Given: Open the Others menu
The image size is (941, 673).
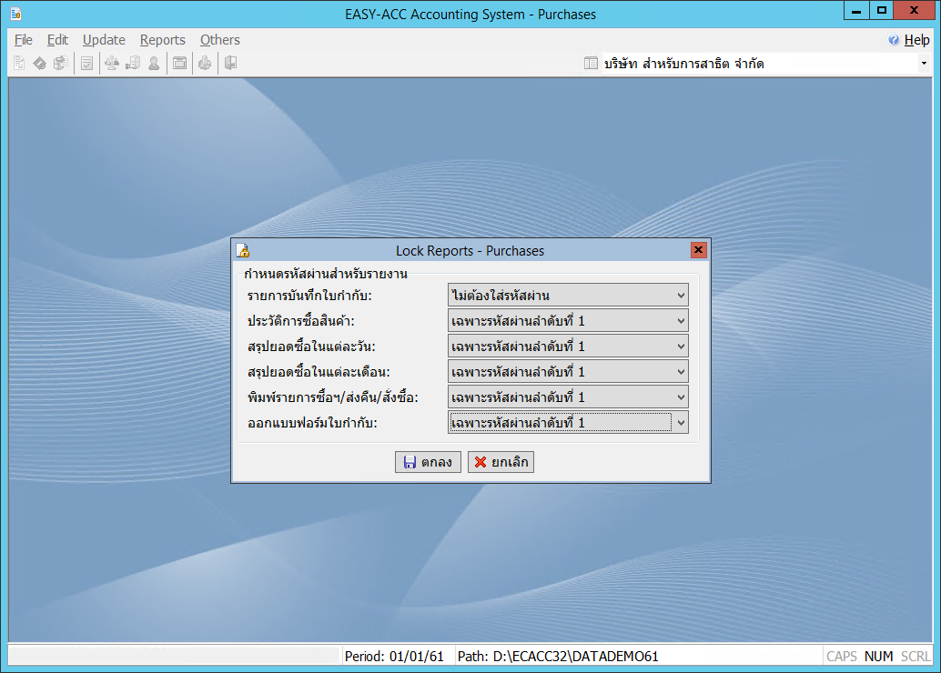Looking at the screenshot, I should tap(219, 40).
